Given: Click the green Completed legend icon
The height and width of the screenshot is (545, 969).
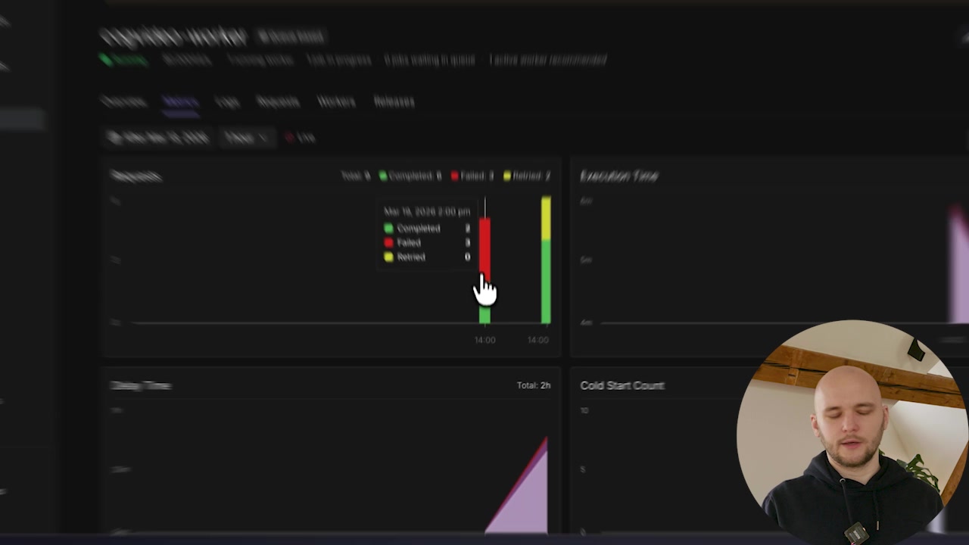Looking at the screenshot, I should click(383, 176).
